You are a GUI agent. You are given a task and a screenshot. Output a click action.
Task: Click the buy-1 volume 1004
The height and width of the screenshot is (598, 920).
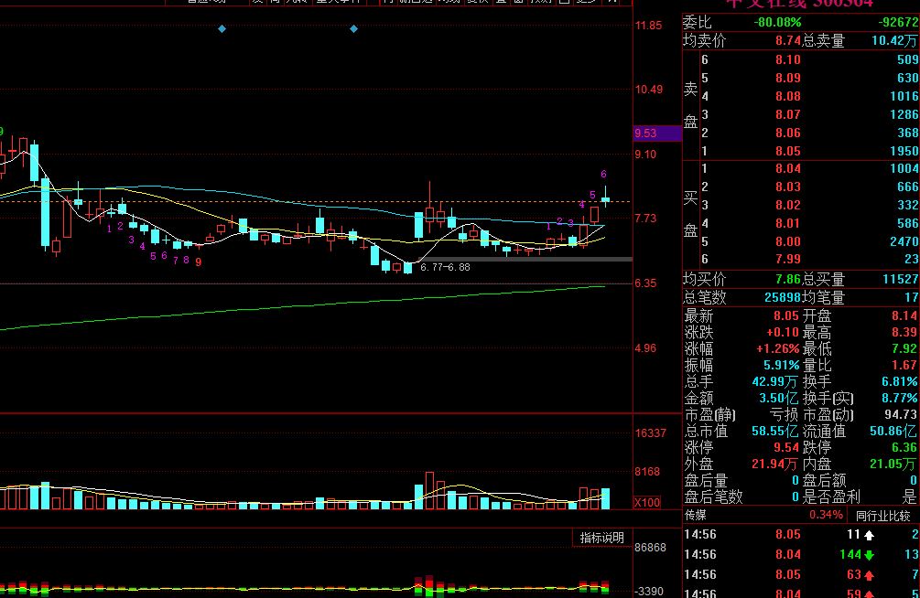[x=904, y=169]
